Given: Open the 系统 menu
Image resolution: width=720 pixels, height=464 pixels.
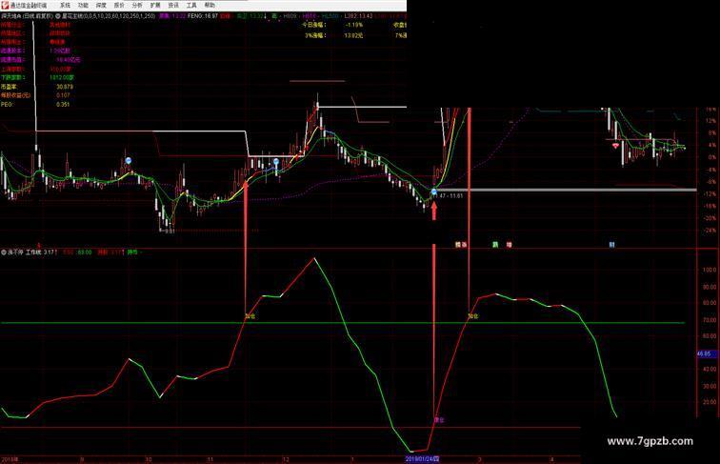Looking at the screenshot, I should point(65,5).
